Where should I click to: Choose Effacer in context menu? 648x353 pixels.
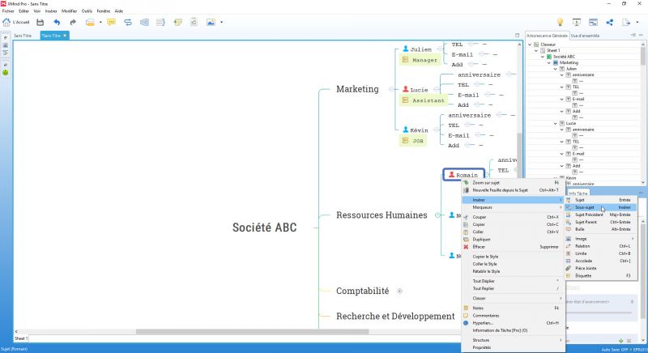513,247
